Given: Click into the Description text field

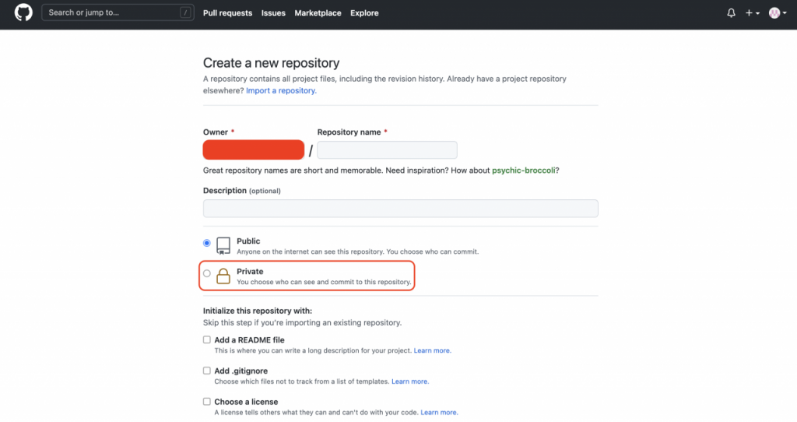Looking at the screenshot, I should (x=400, y=209).
